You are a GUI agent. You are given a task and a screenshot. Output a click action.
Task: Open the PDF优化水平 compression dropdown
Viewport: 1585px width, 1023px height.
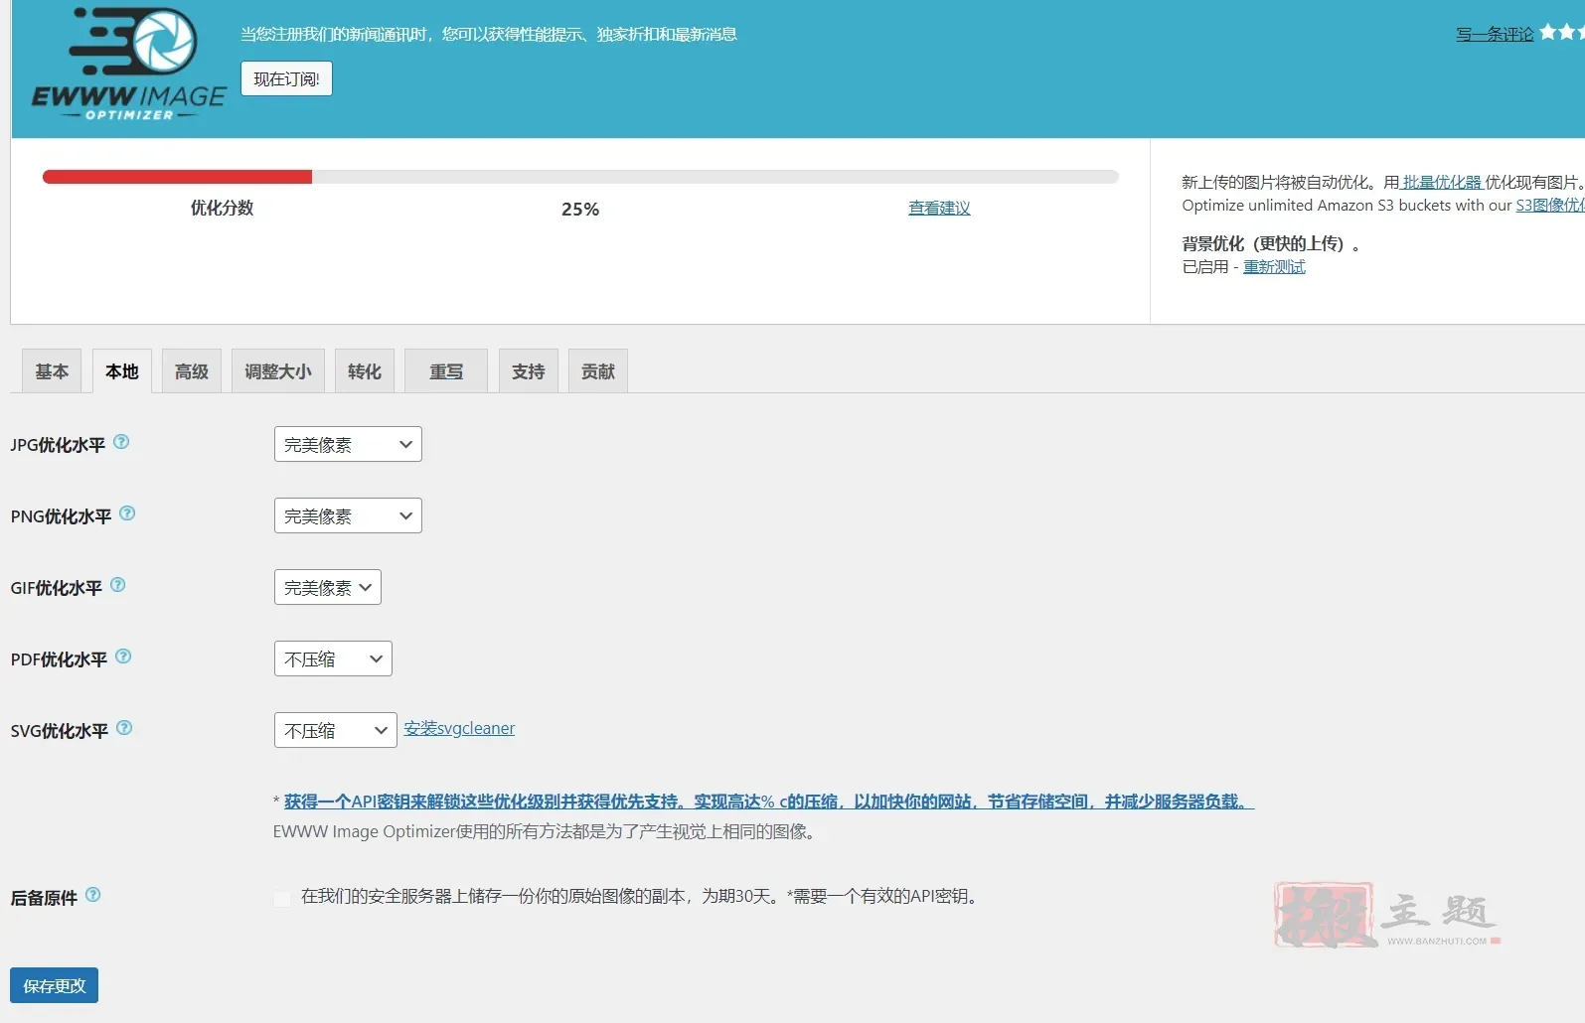[333, 659]
